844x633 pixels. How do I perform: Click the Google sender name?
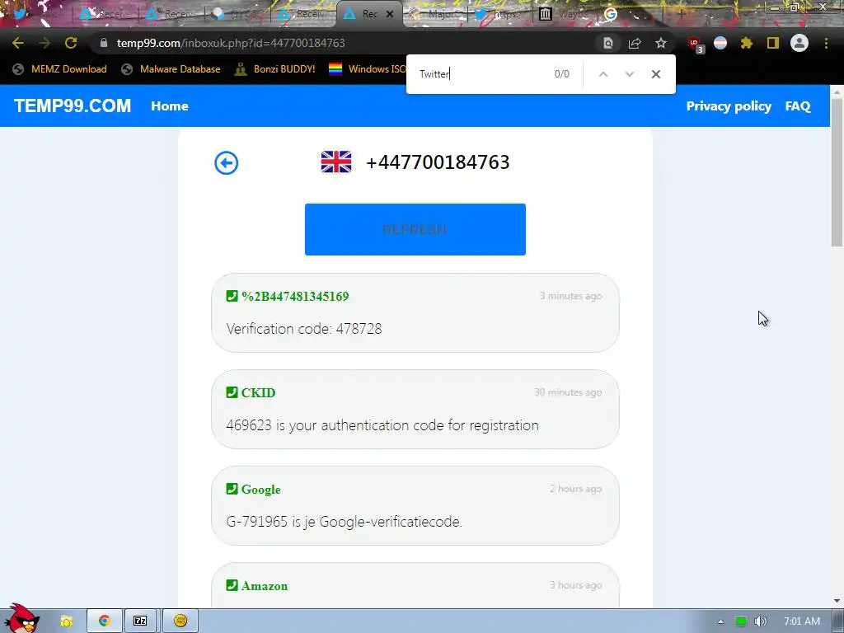[x=261, y=490]
